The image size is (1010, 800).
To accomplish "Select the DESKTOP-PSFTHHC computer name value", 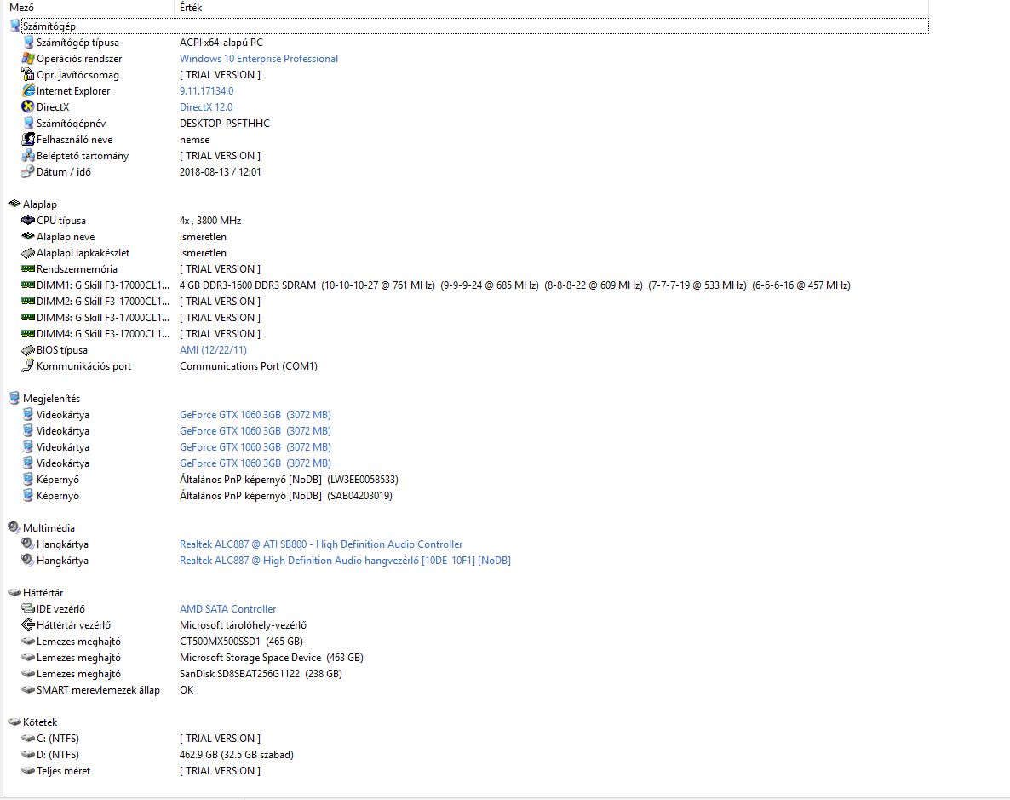I will click(x=224, y=124).
